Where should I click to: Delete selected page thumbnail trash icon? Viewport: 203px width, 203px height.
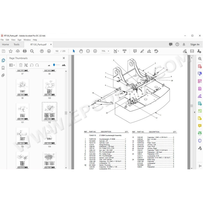click(x=21, y=65)
